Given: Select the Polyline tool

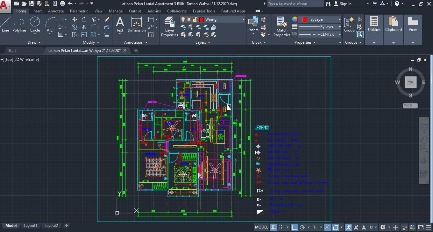Looking at the screenshot, I should [x=19, y=25].
